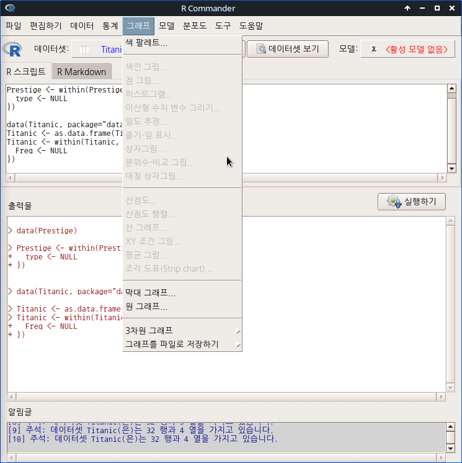Open the 파일 menu
This screenshot has width=462, height=463.
(x=14, y=26)
